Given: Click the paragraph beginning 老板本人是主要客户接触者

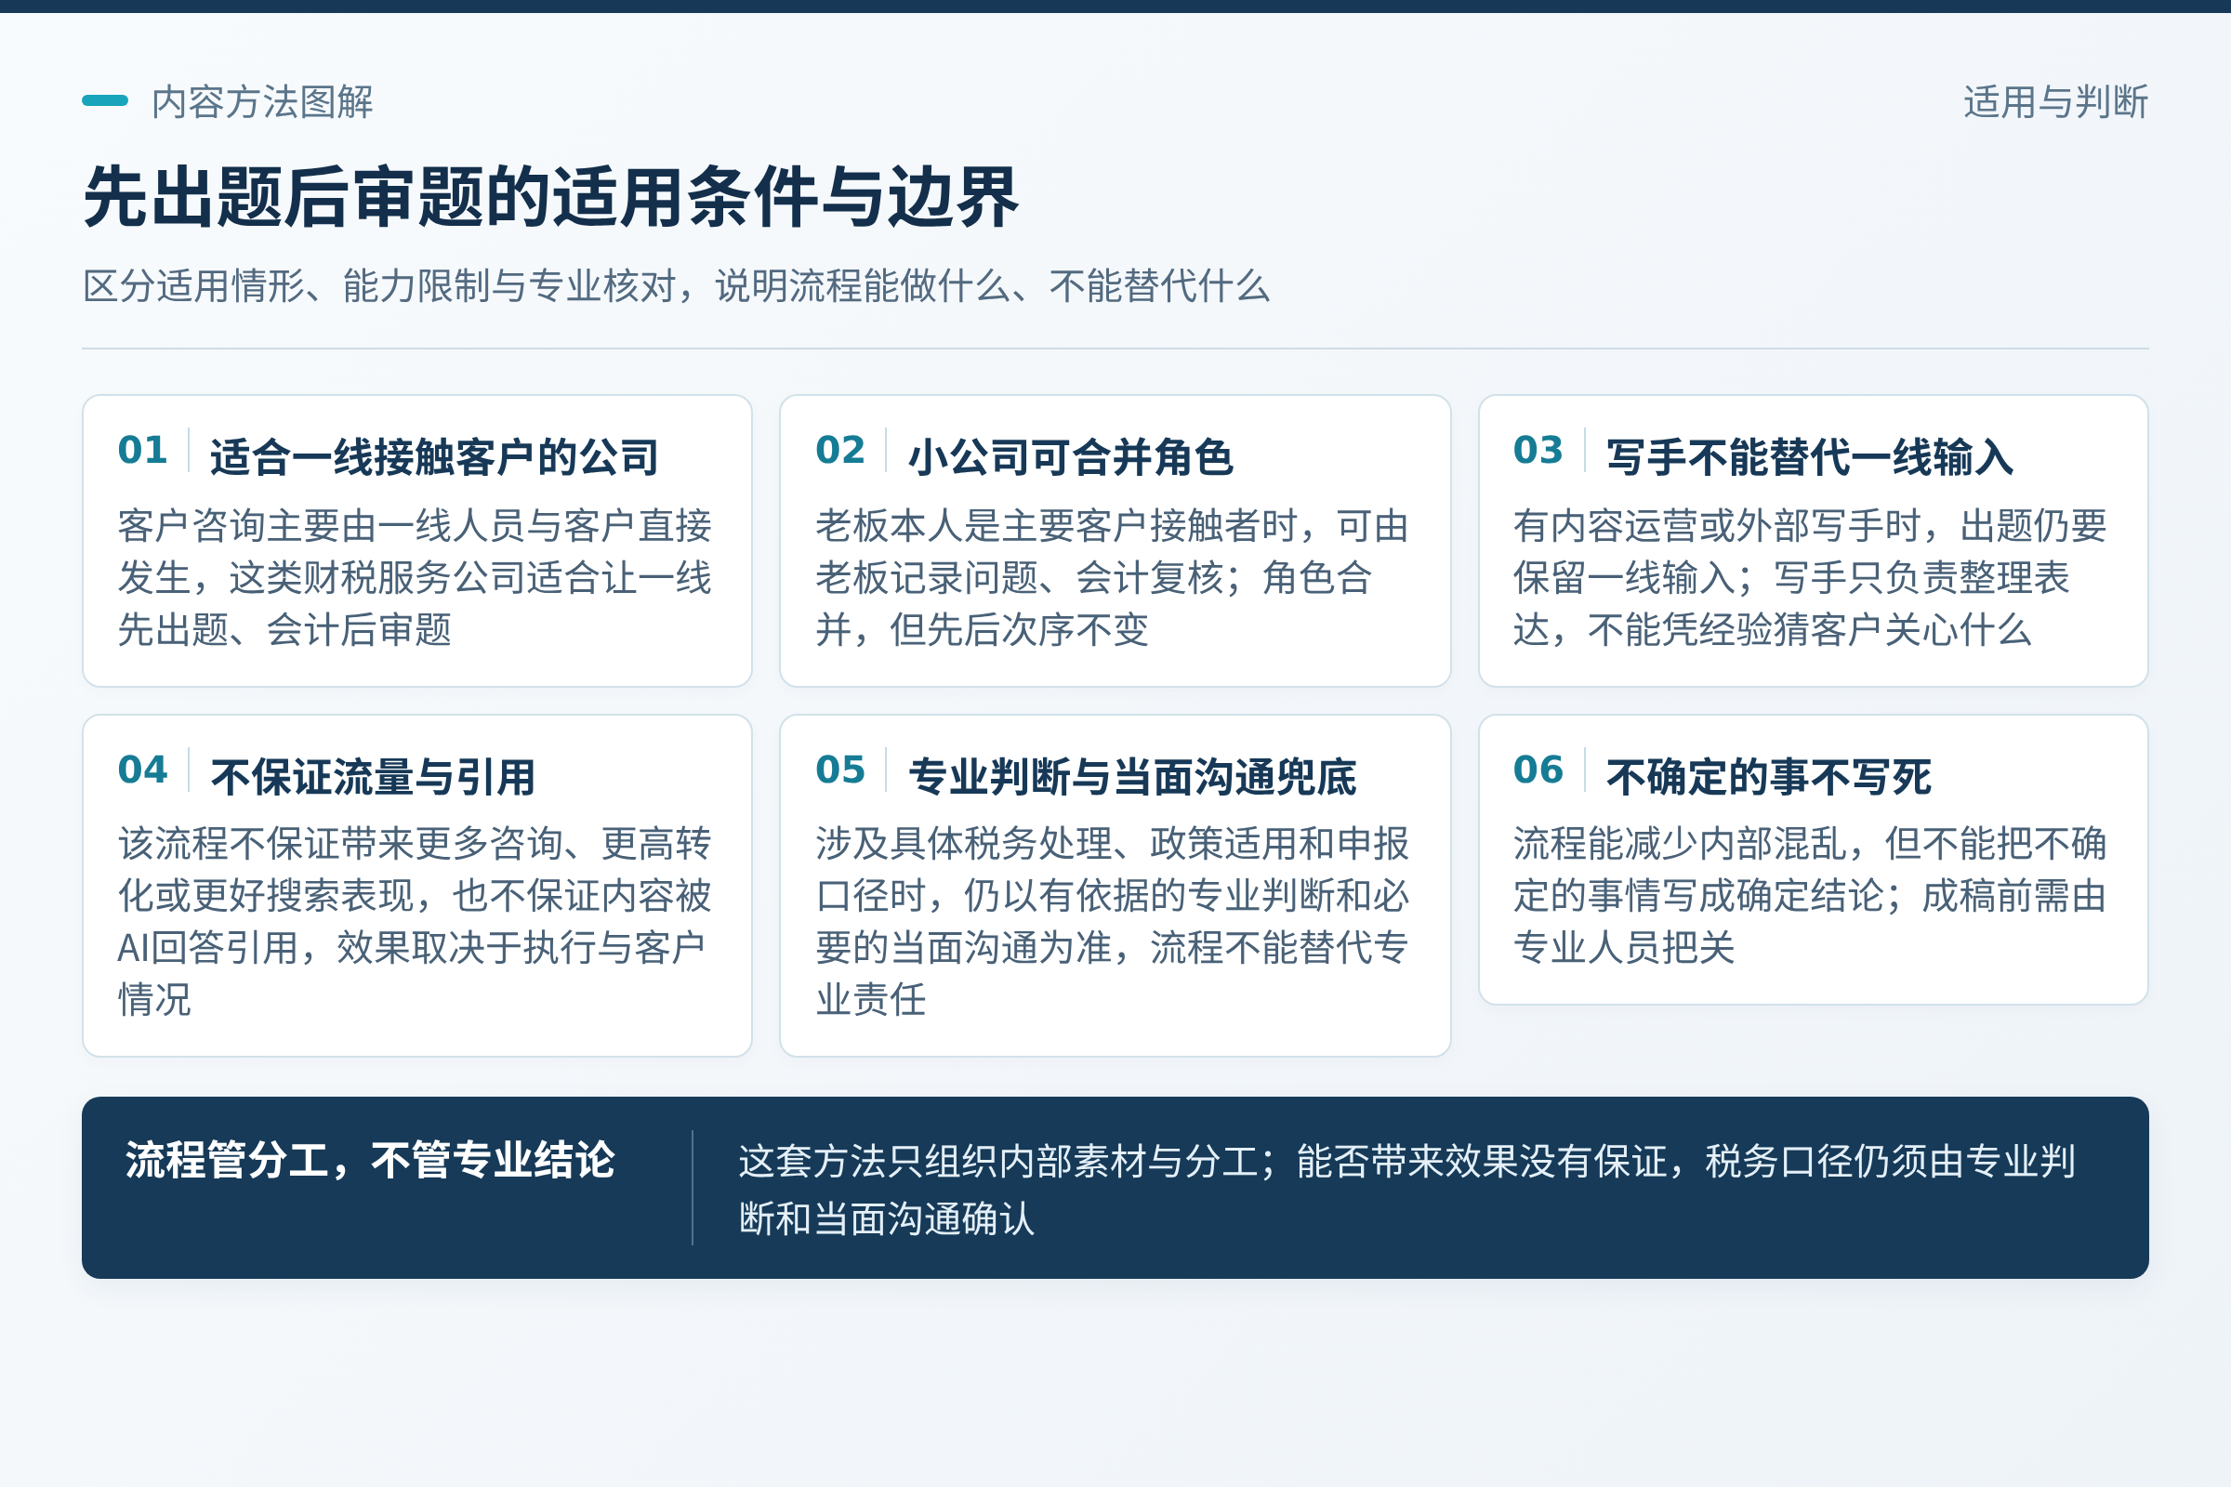Looking at the screenshot, I should tap(1113, 577).
